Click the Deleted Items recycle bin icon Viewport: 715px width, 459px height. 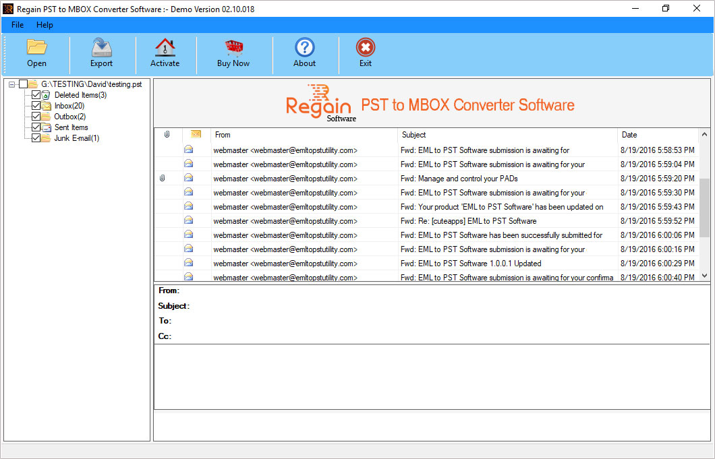(x=46, y=95)
